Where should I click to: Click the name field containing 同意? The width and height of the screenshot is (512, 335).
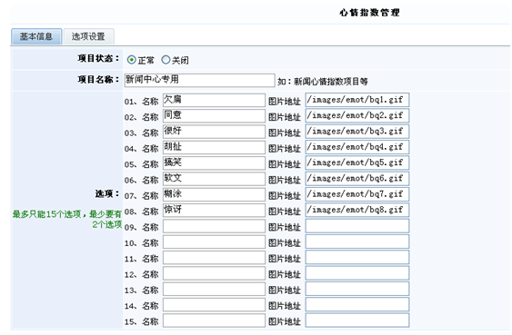click(214, 116)
